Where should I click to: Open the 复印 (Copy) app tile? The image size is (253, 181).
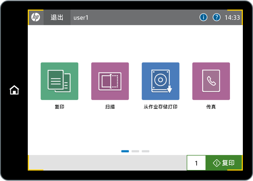[x=59, y=81]
